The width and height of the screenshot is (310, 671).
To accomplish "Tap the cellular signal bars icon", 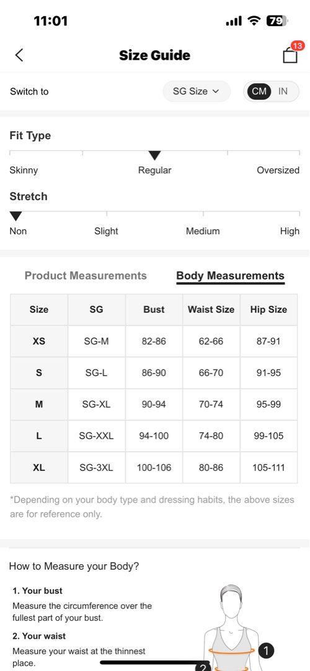I will pyautogui.click(x=234, y=21).
